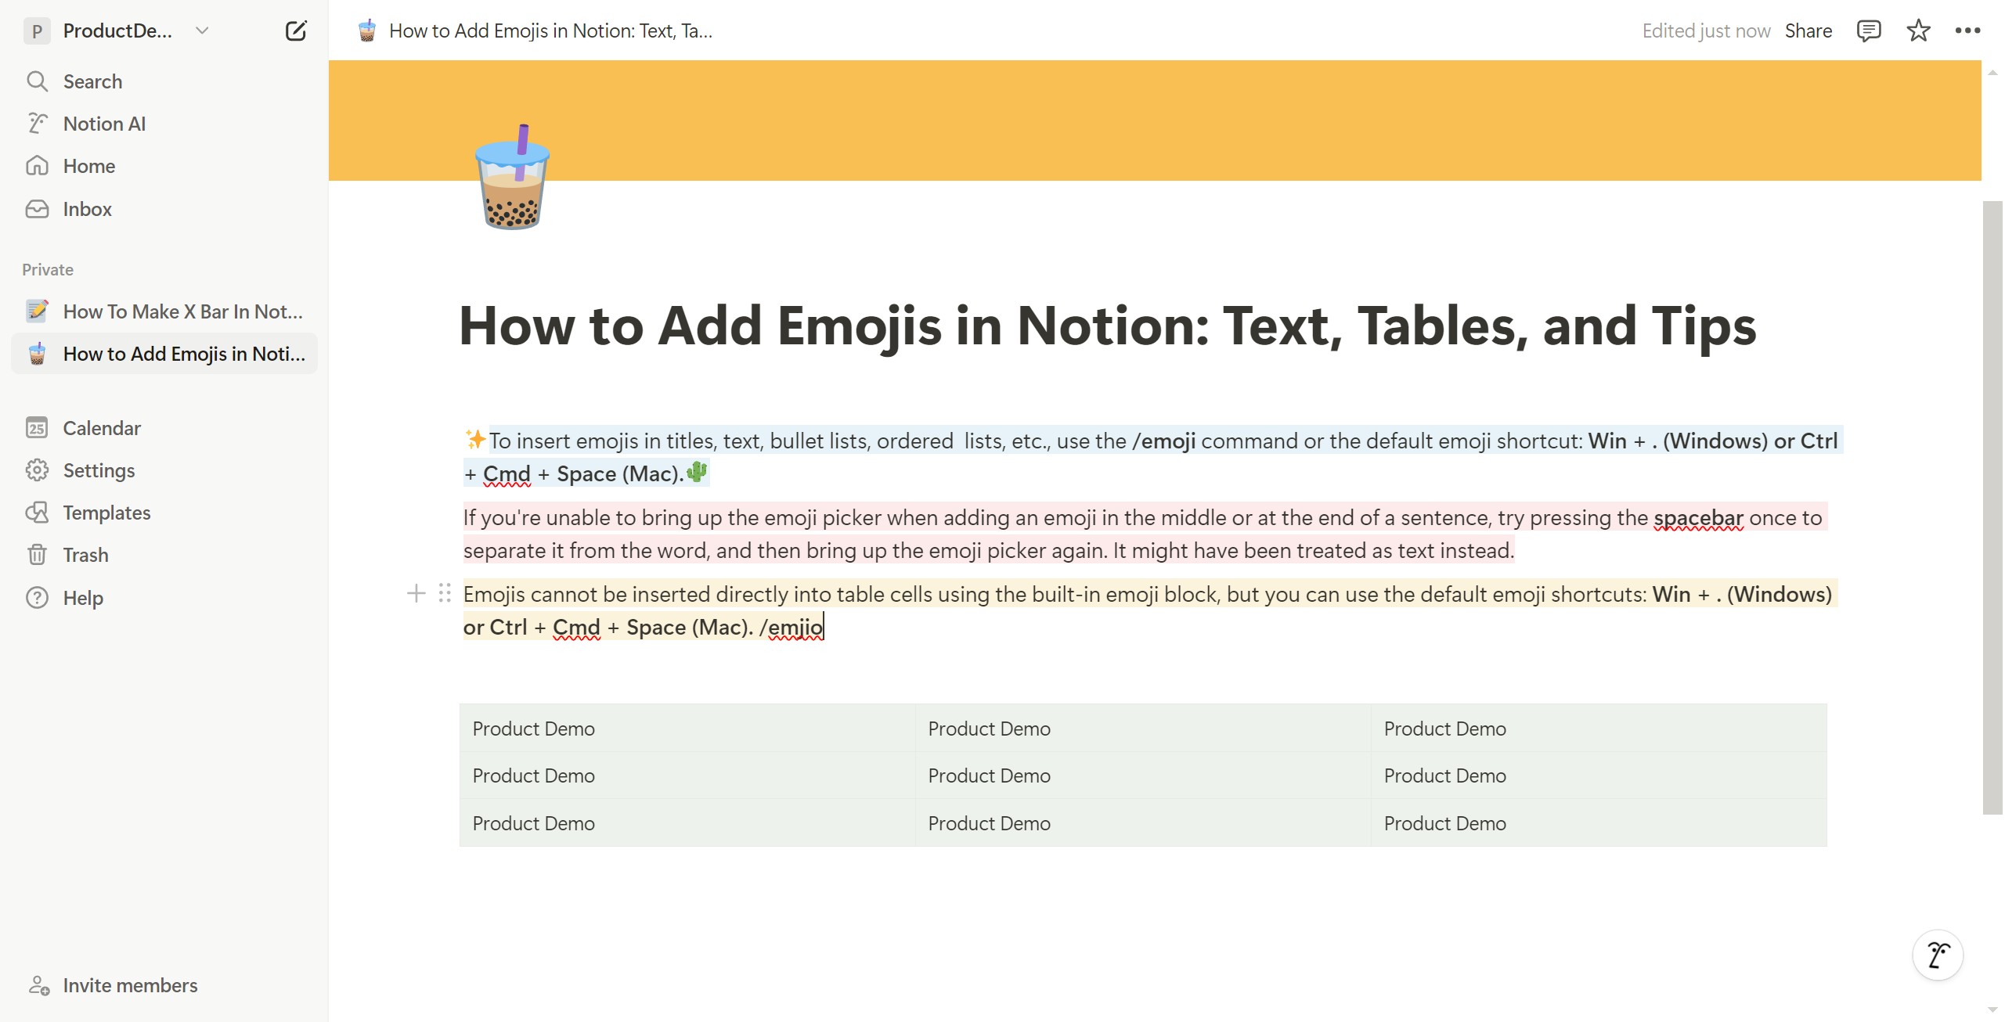This screenshot has width=2005, height=1022.
Task: Click second row, middle column Product Demo cell
Action: [x=1143, y=775]
